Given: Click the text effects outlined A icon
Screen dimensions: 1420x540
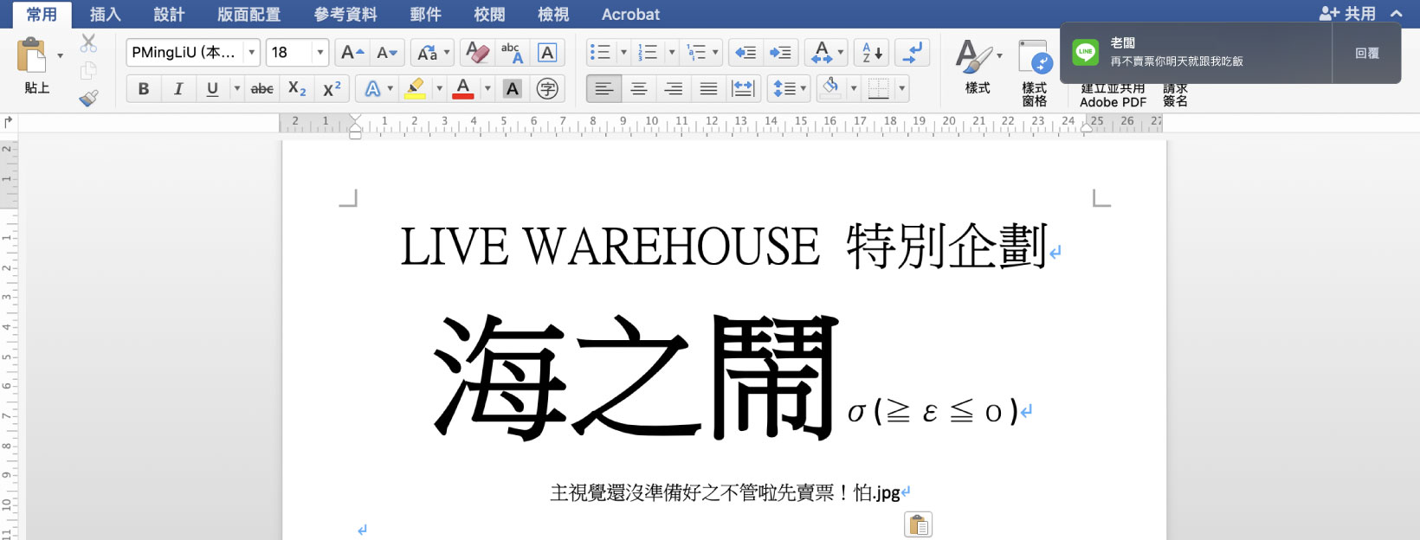Looking at the screenshot, I should tap(372, 88).
